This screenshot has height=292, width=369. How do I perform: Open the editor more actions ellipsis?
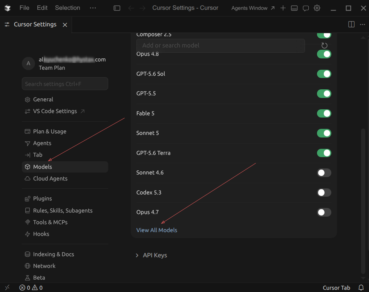coord(363,24)
